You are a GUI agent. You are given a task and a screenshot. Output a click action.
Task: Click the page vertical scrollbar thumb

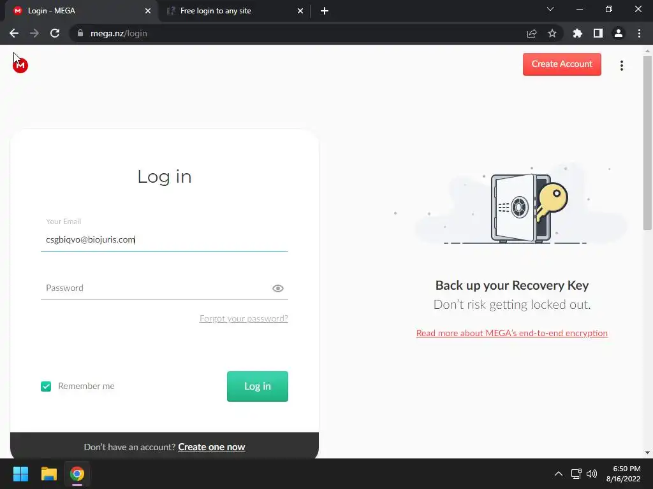click(647, 143)
